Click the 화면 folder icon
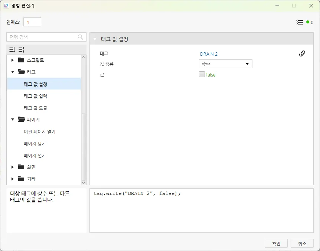Image resolution: width=320 pixels, height=251 pixels. point(21,167)
